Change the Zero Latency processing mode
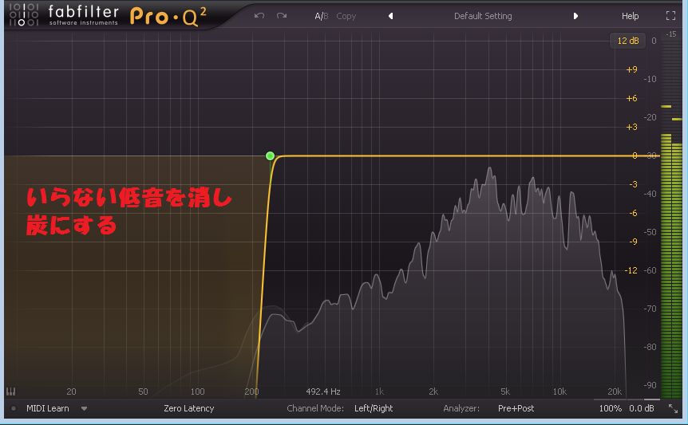This screenshot has height=425, width=688. click(188, 408)
